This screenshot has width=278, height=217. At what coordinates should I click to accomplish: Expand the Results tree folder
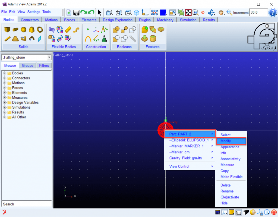click(x=5, y=112)
